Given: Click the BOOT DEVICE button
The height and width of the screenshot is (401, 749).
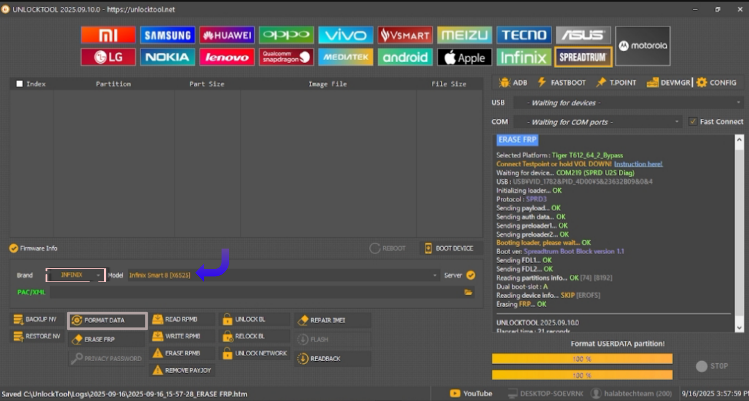Looking at the screenshot, I should (x=451, y=248).
